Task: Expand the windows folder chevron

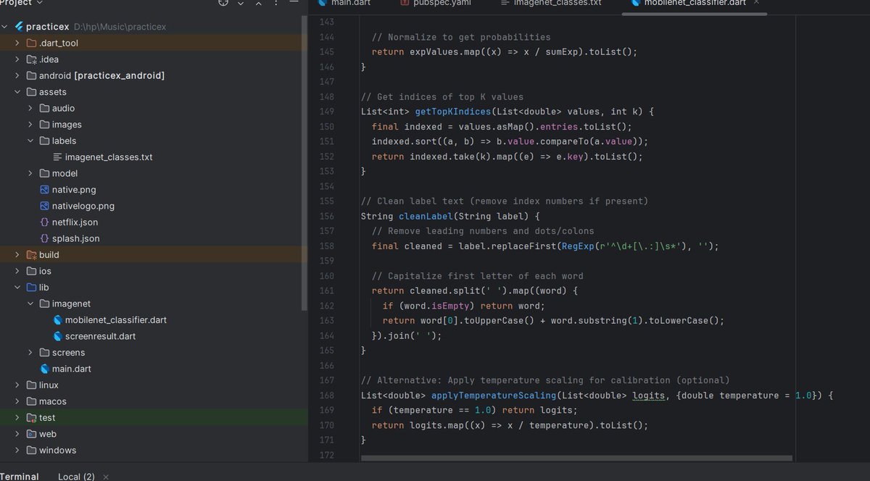Action: (18, 451)
